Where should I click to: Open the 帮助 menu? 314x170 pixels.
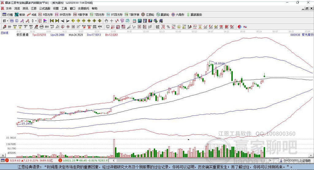tap(94, 8)
